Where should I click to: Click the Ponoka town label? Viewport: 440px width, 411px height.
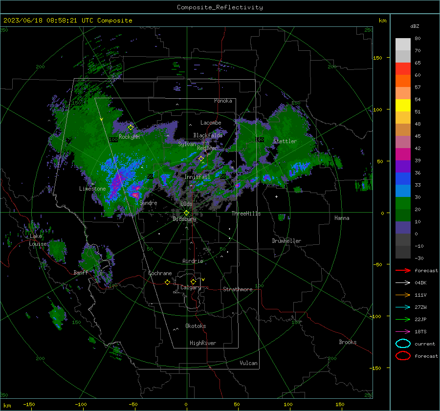(223, 101)
